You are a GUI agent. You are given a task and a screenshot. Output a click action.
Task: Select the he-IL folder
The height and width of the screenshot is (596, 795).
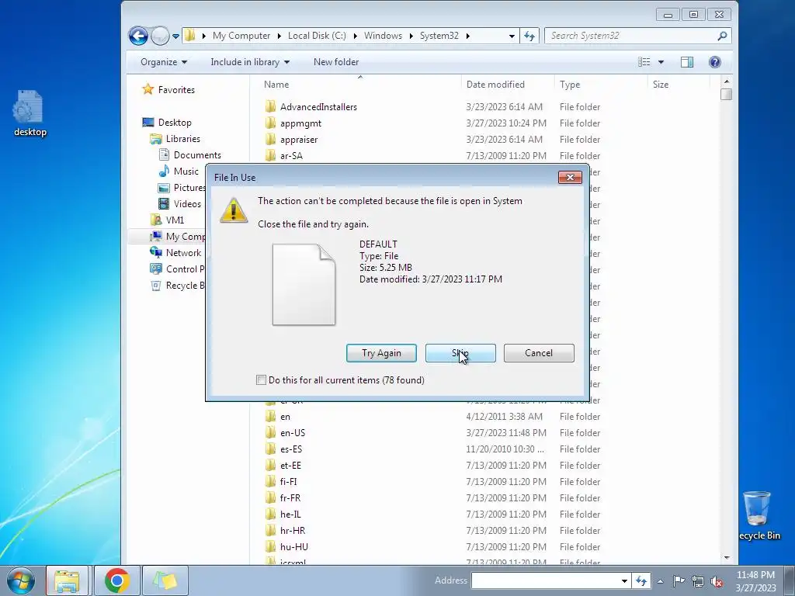click(283, 514)
